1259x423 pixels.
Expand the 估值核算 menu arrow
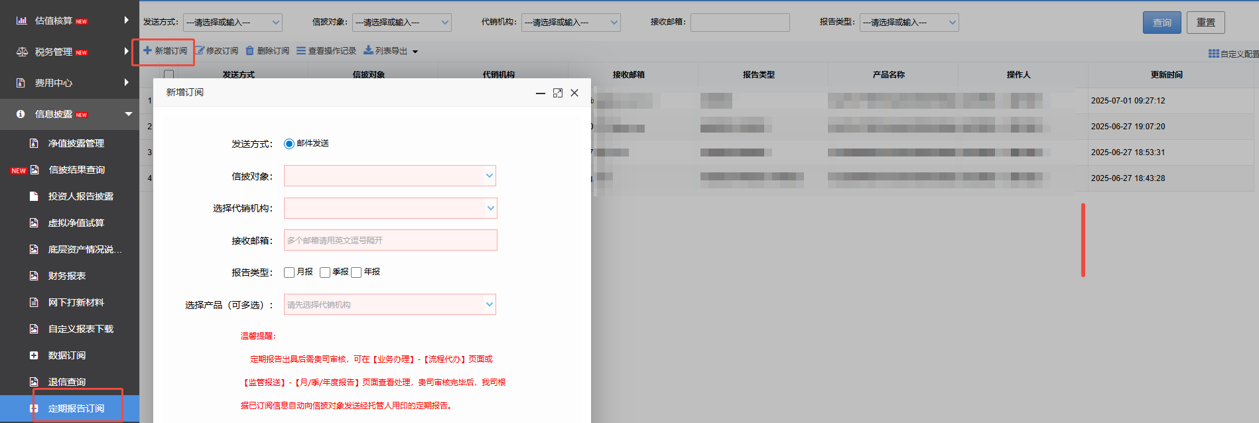[126, 21]
